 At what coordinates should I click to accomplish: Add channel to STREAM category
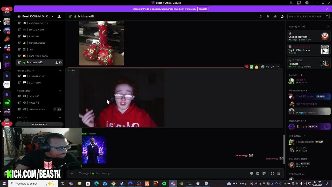[60, 117]
